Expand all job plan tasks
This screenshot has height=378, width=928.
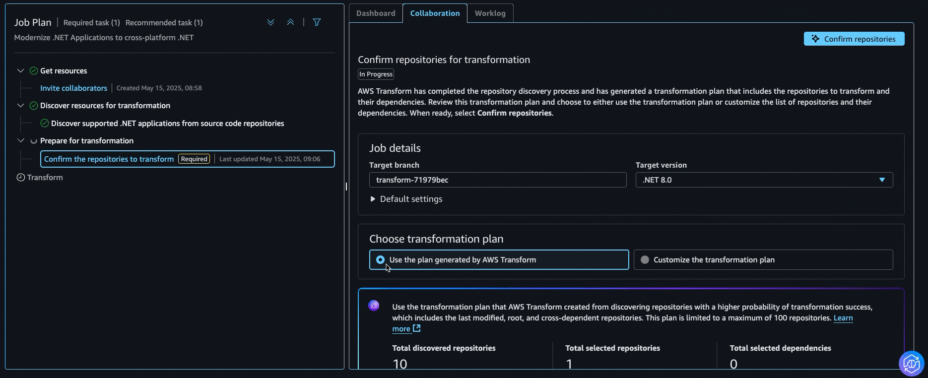(x=270, y=22)
